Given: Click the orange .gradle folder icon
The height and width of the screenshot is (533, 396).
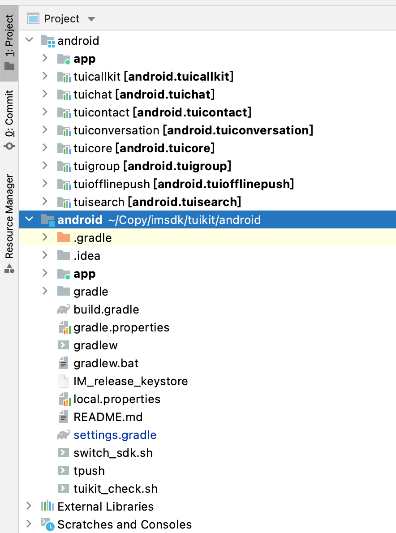Looking at the screenshot, I should (64, 237).
